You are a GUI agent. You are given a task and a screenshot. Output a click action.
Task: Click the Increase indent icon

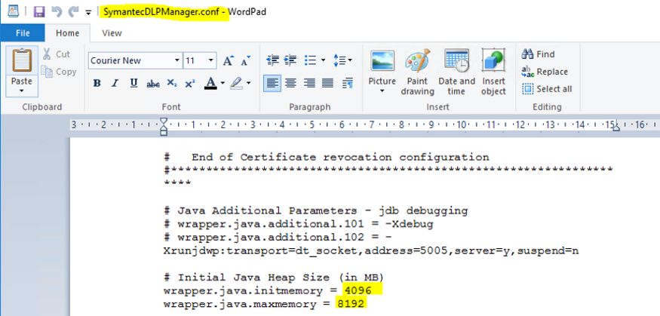point(289,60)
